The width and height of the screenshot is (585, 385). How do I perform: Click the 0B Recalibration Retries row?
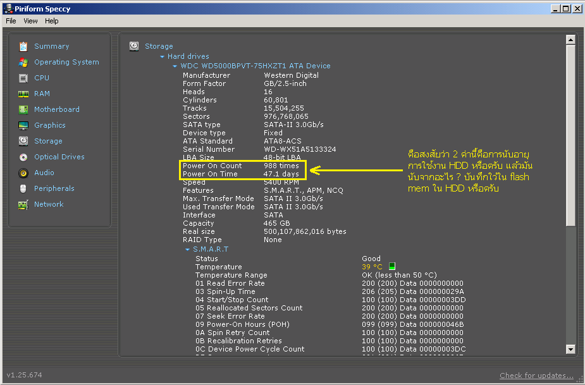pos(329,341)
